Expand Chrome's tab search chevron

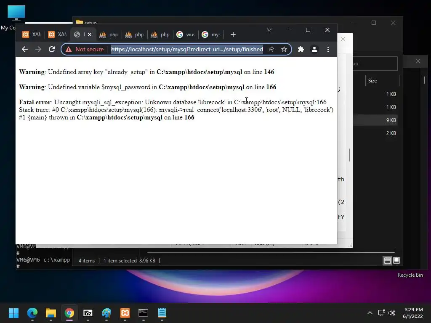(x=269, y=30)
